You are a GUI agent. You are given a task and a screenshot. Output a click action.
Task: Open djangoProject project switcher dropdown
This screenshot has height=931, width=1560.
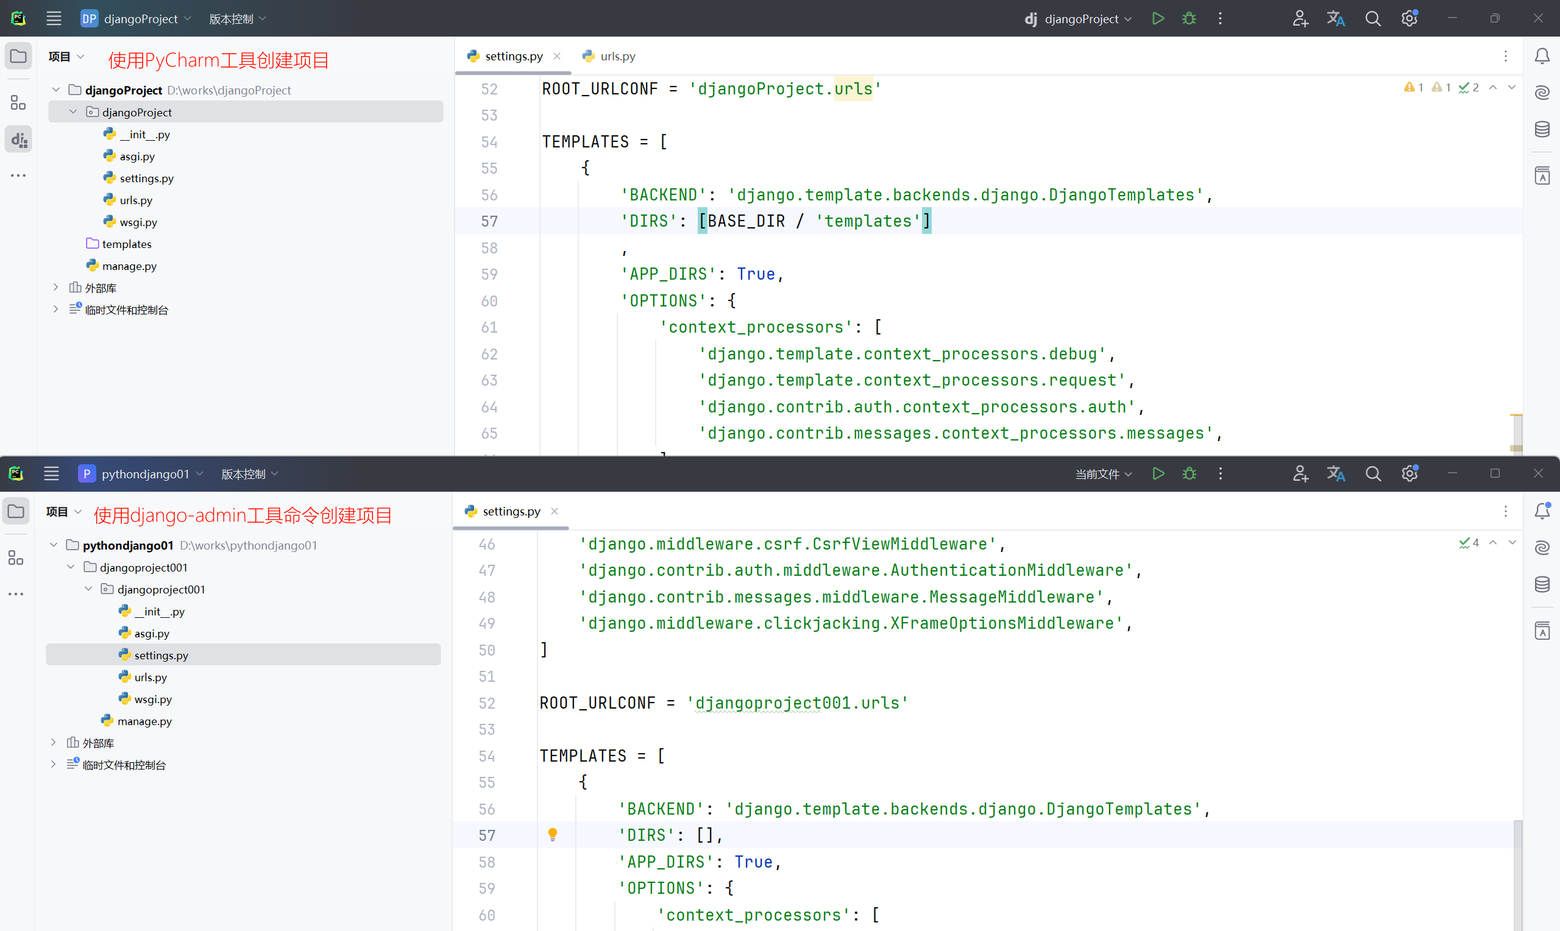pyautogui.click(x=135, y=19)
